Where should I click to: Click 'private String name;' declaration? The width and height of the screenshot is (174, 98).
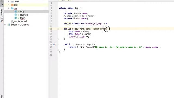(x=76, y=13)
